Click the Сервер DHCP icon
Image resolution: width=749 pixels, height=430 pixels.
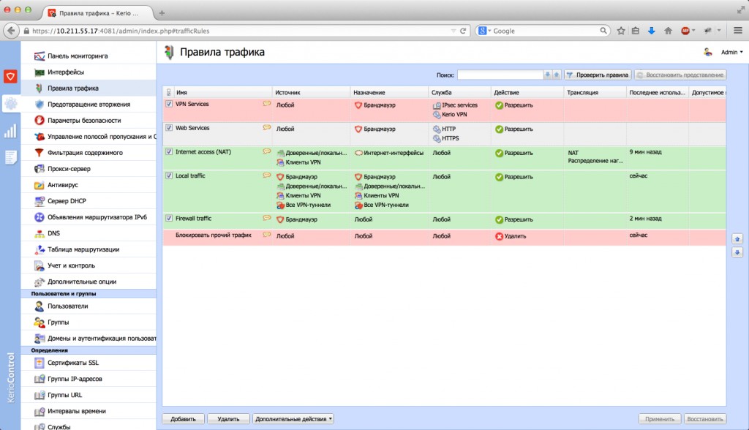(39, 201)
